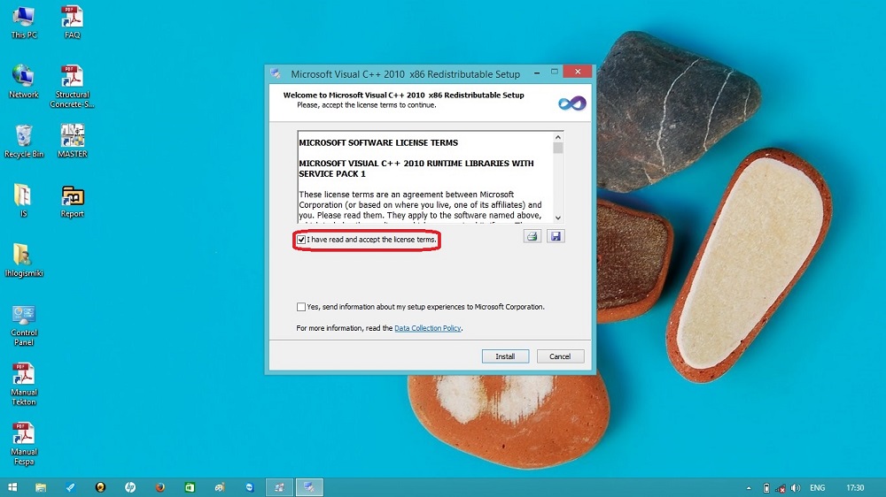Click the setup window title bar icon
The width and height of the screenshot is (886, 497).
276,74
